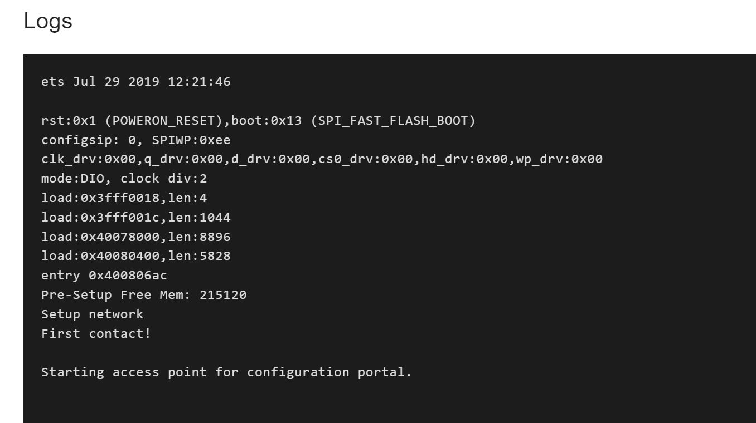Click the load:0x3fff0018 len:4 line
Viewport: 756px width, 423px height.
[x=124, y=198]
